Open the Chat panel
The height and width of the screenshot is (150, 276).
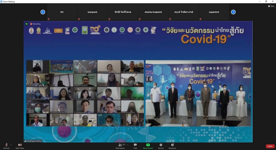click(x=135, y=145)
